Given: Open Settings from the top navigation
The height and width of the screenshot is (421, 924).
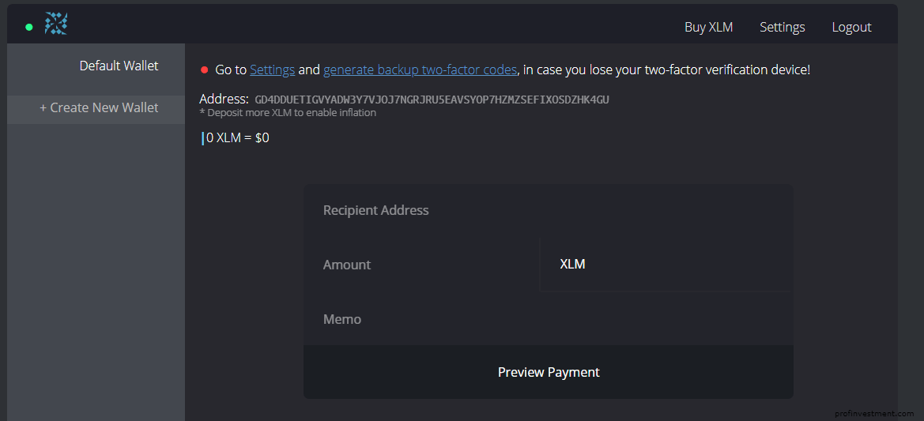Looking at the screenshot, I should point(782,27).
